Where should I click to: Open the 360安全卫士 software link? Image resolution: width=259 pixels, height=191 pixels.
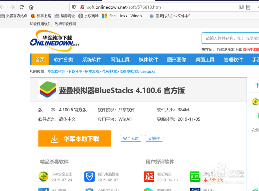pos(62,174)
